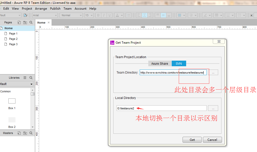This screenshot has width=257, height=152.
Task: Add a new master in Masters panel
Action: pos(19,133)
